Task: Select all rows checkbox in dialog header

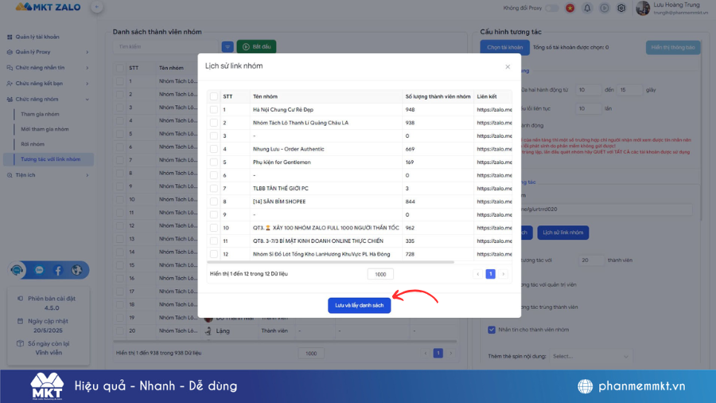Action: (214, 96)
